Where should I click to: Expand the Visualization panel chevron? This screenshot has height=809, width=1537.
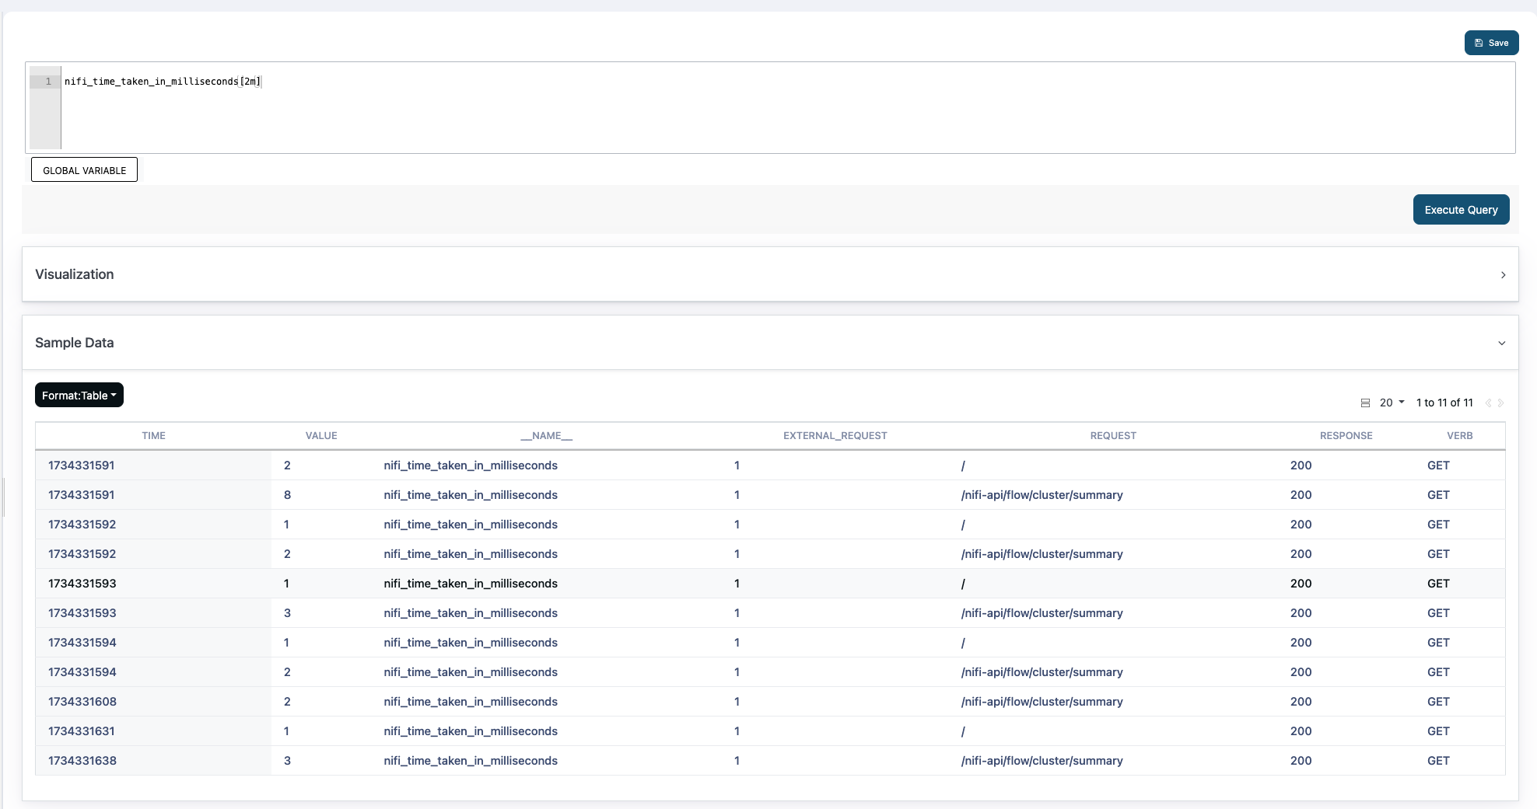[1503, 275]
